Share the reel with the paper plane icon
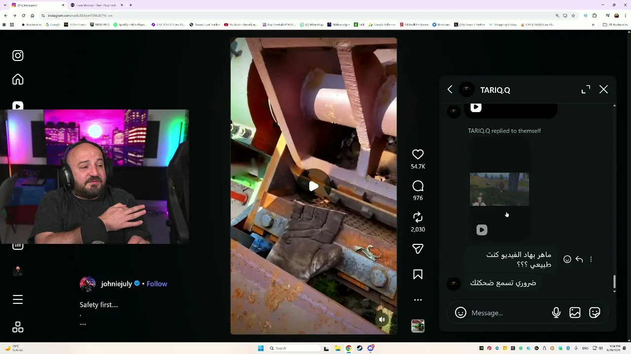Screen dimensions: 631x354 pyautogui.click(x=418, y=249)
